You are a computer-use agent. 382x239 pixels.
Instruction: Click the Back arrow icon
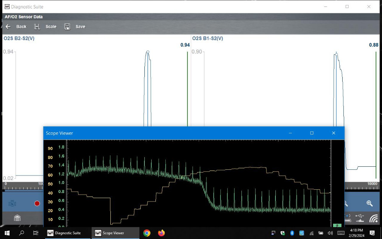8,27
